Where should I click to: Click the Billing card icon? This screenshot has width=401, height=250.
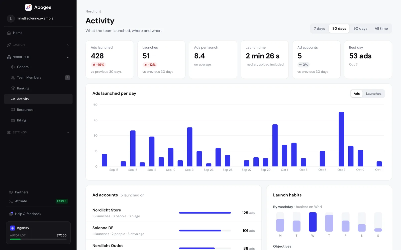pos(13,120)
